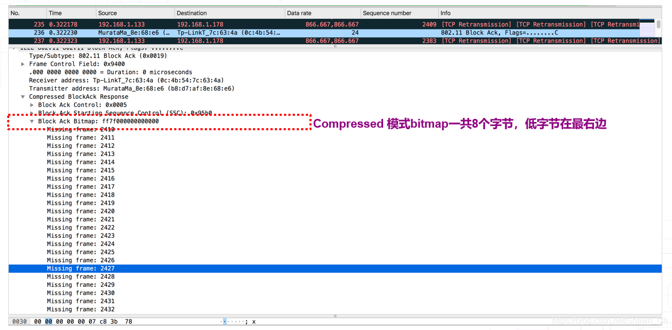
Task: Select Missing frame: 2411 row
Action: 335,137
